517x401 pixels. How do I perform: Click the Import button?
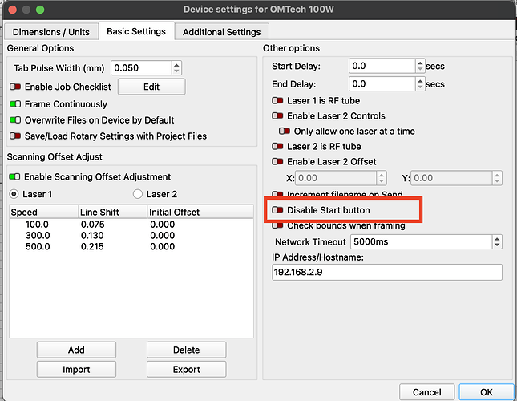click(76, 370)
